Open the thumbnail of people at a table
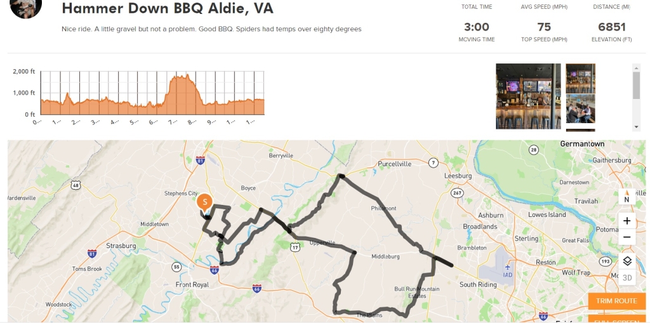Screen dimensions: 650x323 [580, 109]
